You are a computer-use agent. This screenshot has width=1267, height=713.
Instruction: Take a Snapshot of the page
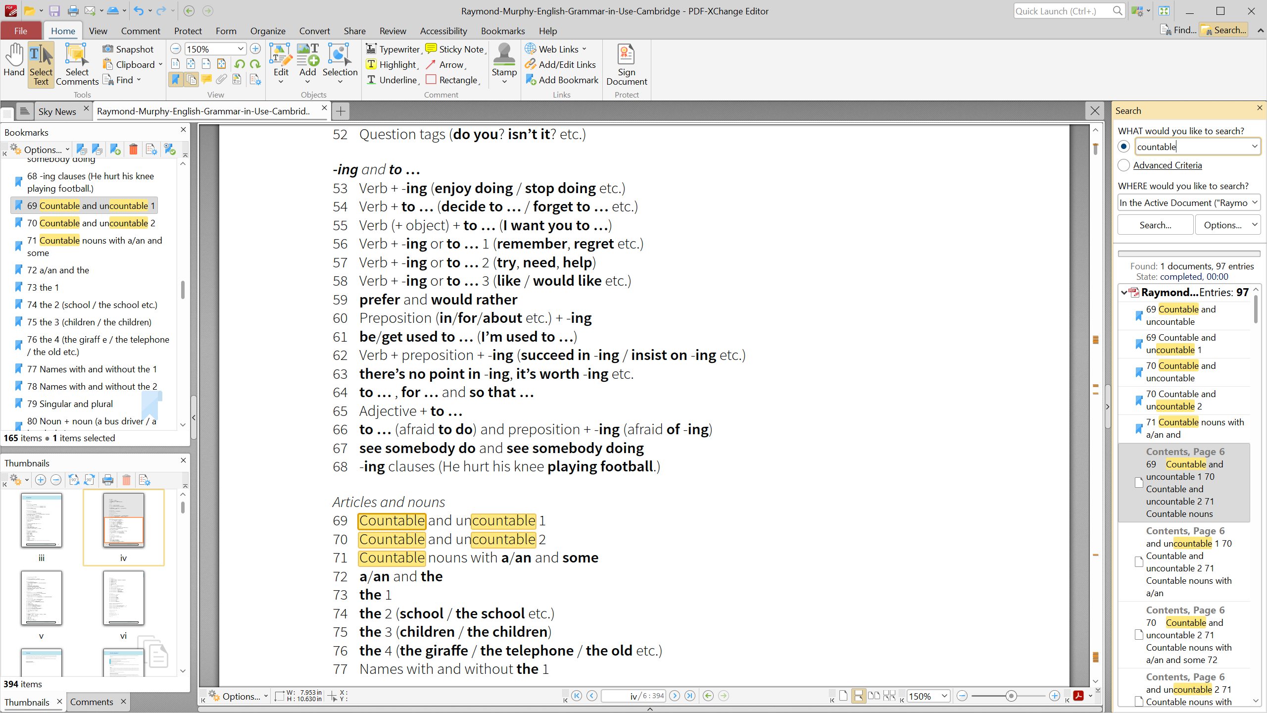[128, 49]
